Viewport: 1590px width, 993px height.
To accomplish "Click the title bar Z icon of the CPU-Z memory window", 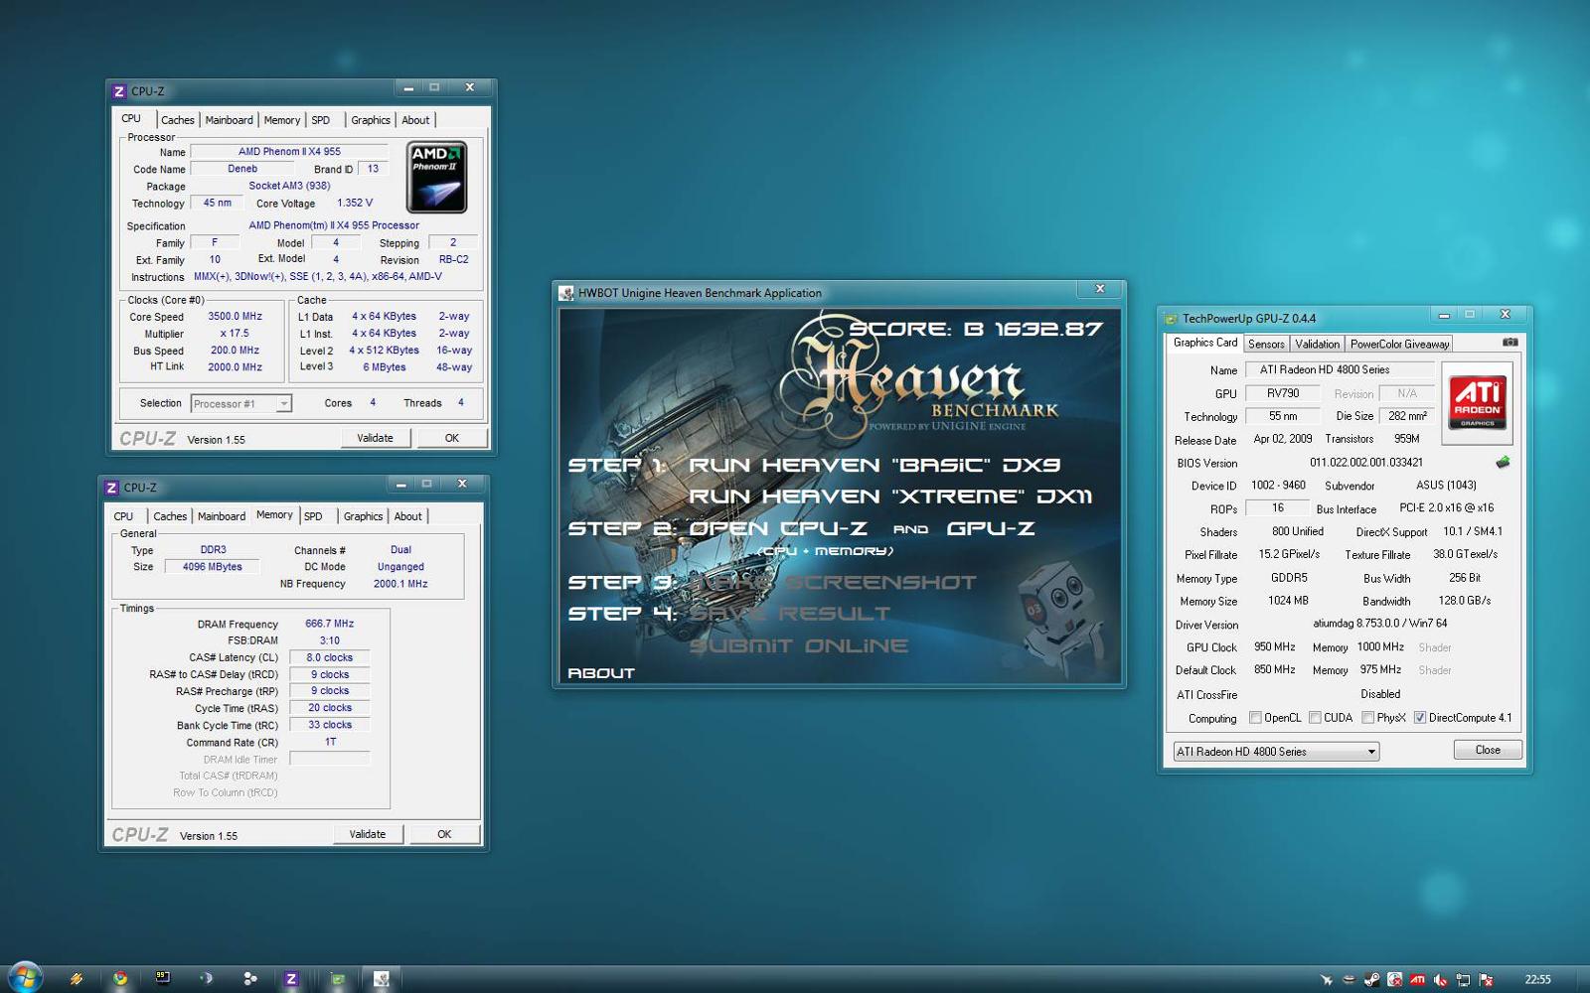I will (111, 488).
